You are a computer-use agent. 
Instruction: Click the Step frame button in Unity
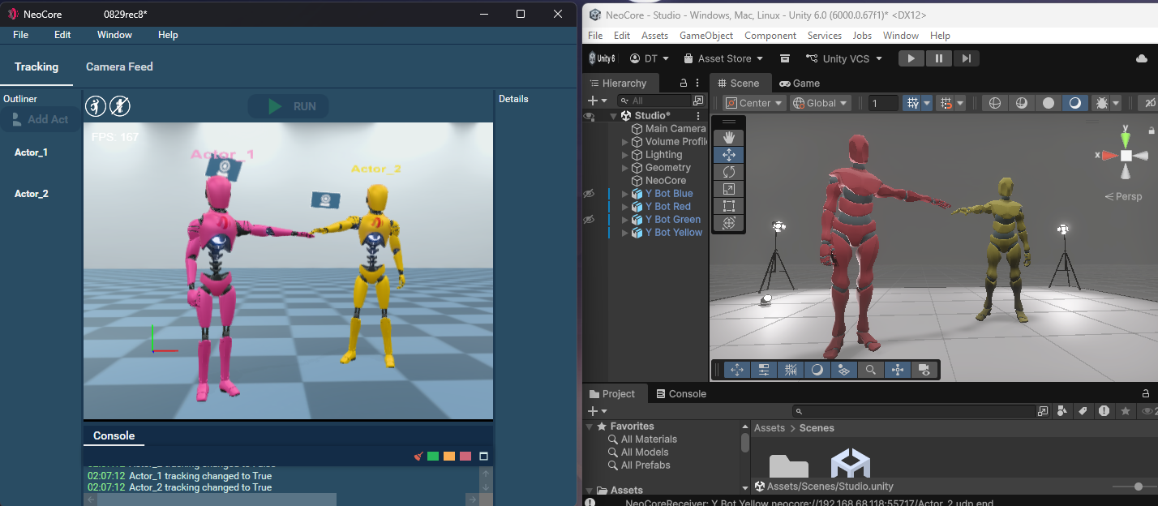966,58
